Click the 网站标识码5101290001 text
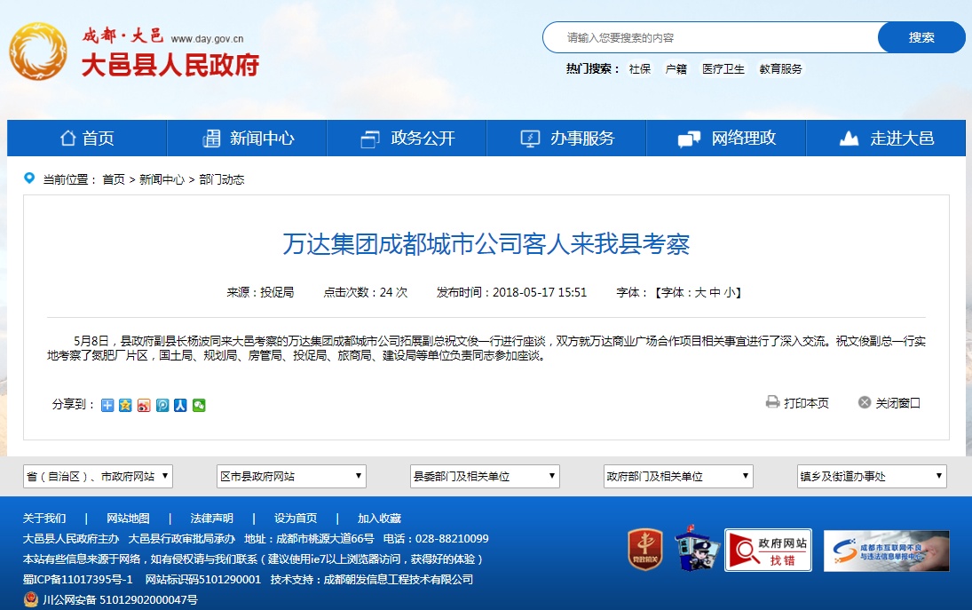This screenshot has width=972, height=610. point(203,580)
